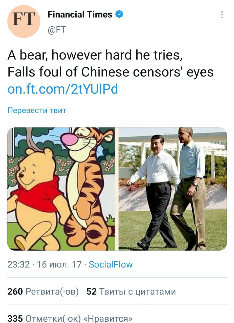Open the three-dot more options menu

pyautogui.click(x=222, y=15)
